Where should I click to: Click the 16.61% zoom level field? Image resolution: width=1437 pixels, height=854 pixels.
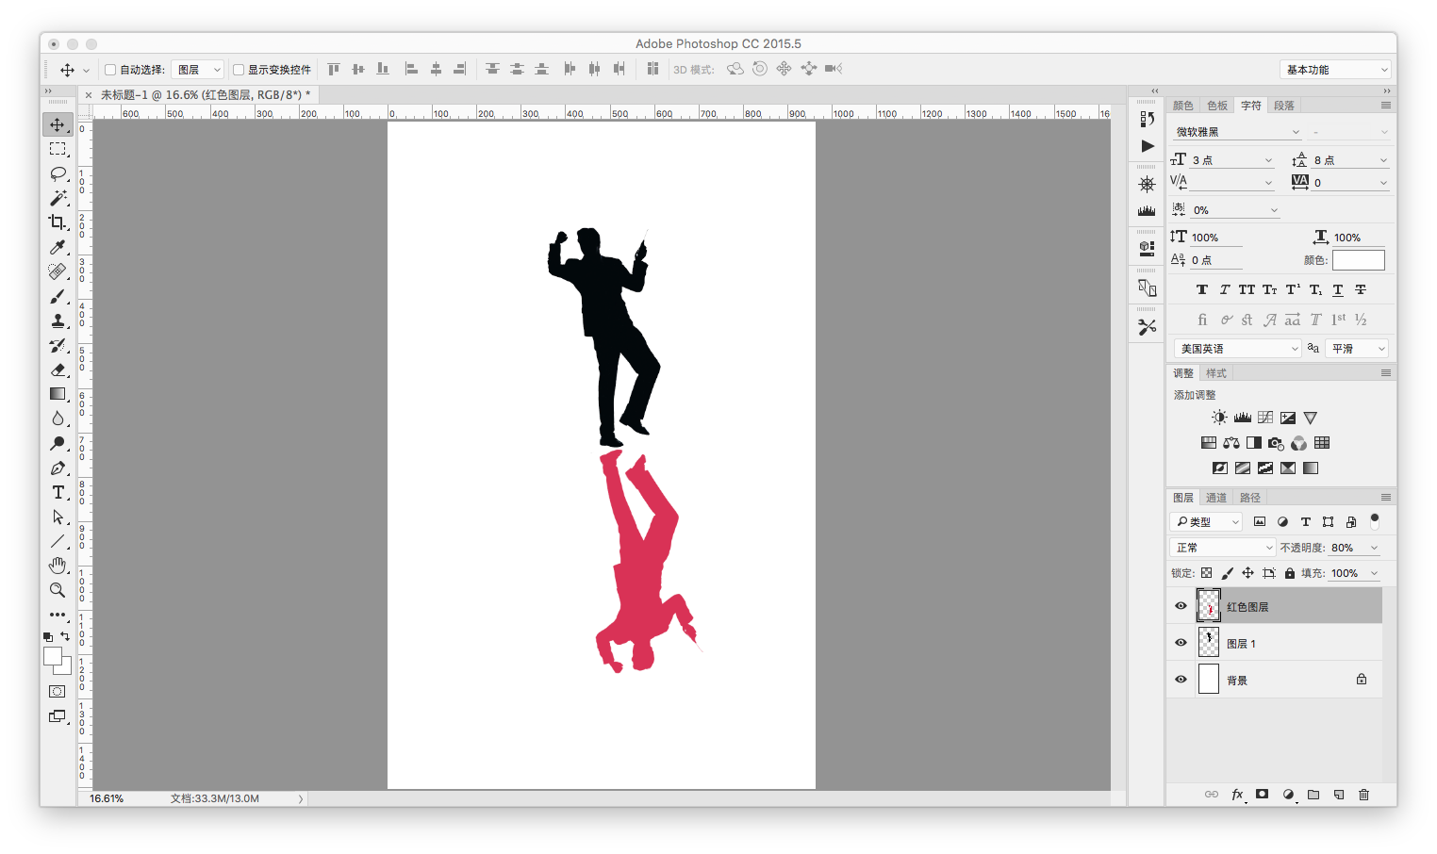tap(107, 798)
